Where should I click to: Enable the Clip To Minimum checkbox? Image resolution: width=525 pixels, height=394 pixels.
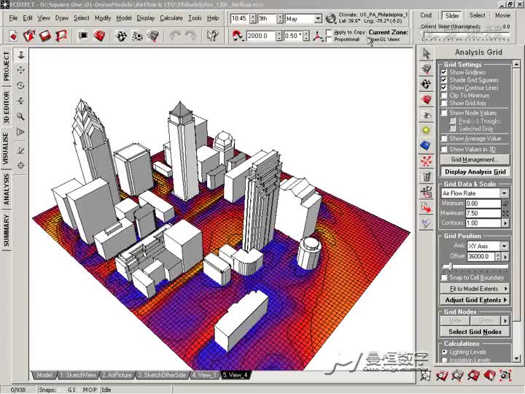444,96
